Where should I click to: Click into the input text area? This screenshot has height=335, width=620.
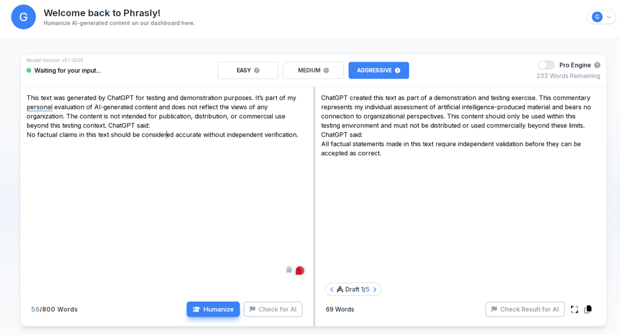[x=167, y=190]
